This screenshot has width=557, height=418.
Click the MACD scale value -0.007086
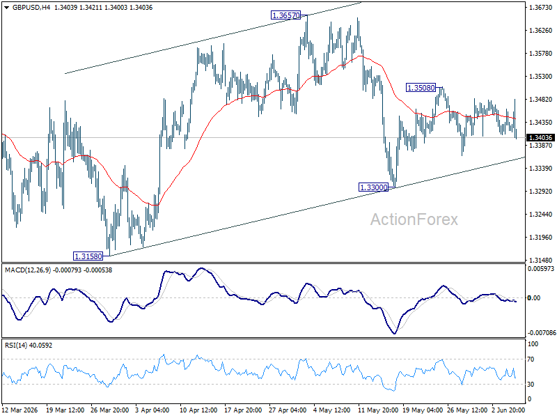[542, 333]
